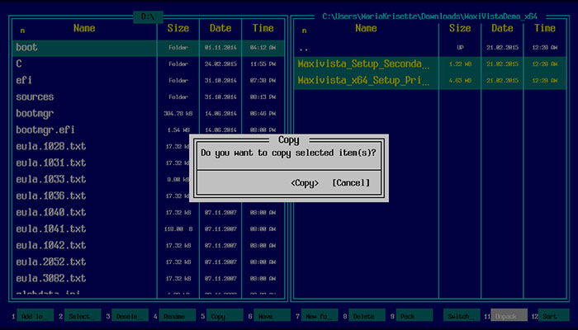Click size 1.22 MB of Maxivista_Setup_Seconda
This screenshot has height=330, width=578.
tap(460, 64)
